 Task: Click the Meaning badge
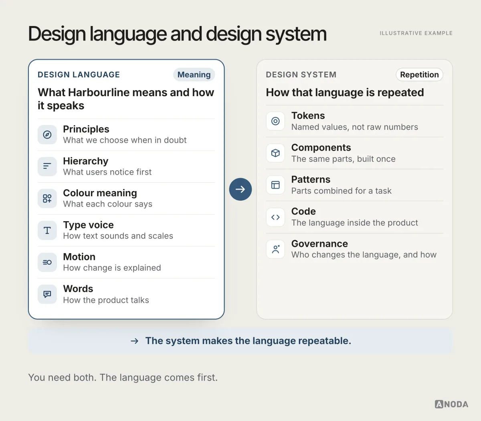194,75
